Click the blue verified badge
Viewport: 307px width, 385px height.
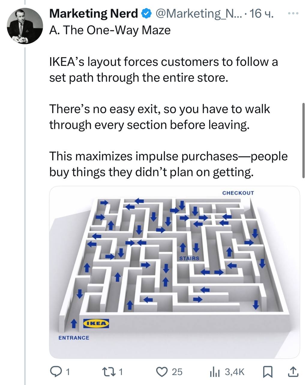click(146, 14)
